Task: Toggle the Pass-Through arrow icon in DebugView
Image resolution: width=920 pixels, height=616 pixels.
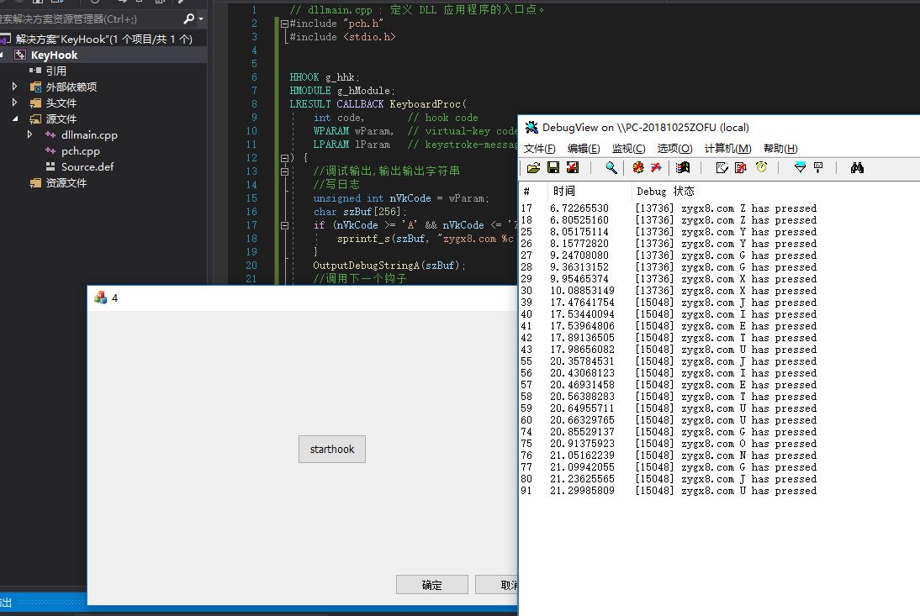Action: 656,167
